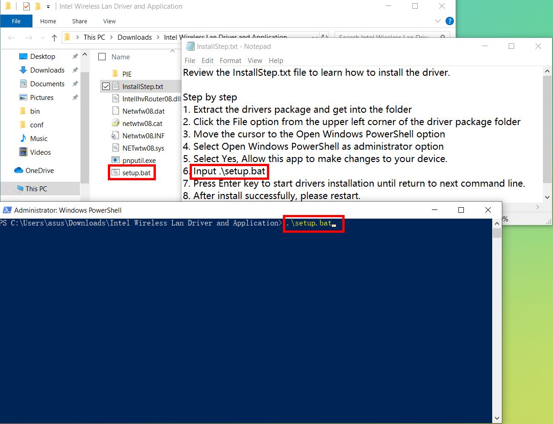Select the Netwfw08.dat file
This screenshot has height=424, width=553.
[144, 111]
